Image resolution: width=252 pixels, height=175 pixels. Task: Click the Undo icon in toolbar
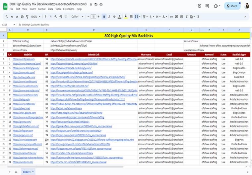[12, 17]
